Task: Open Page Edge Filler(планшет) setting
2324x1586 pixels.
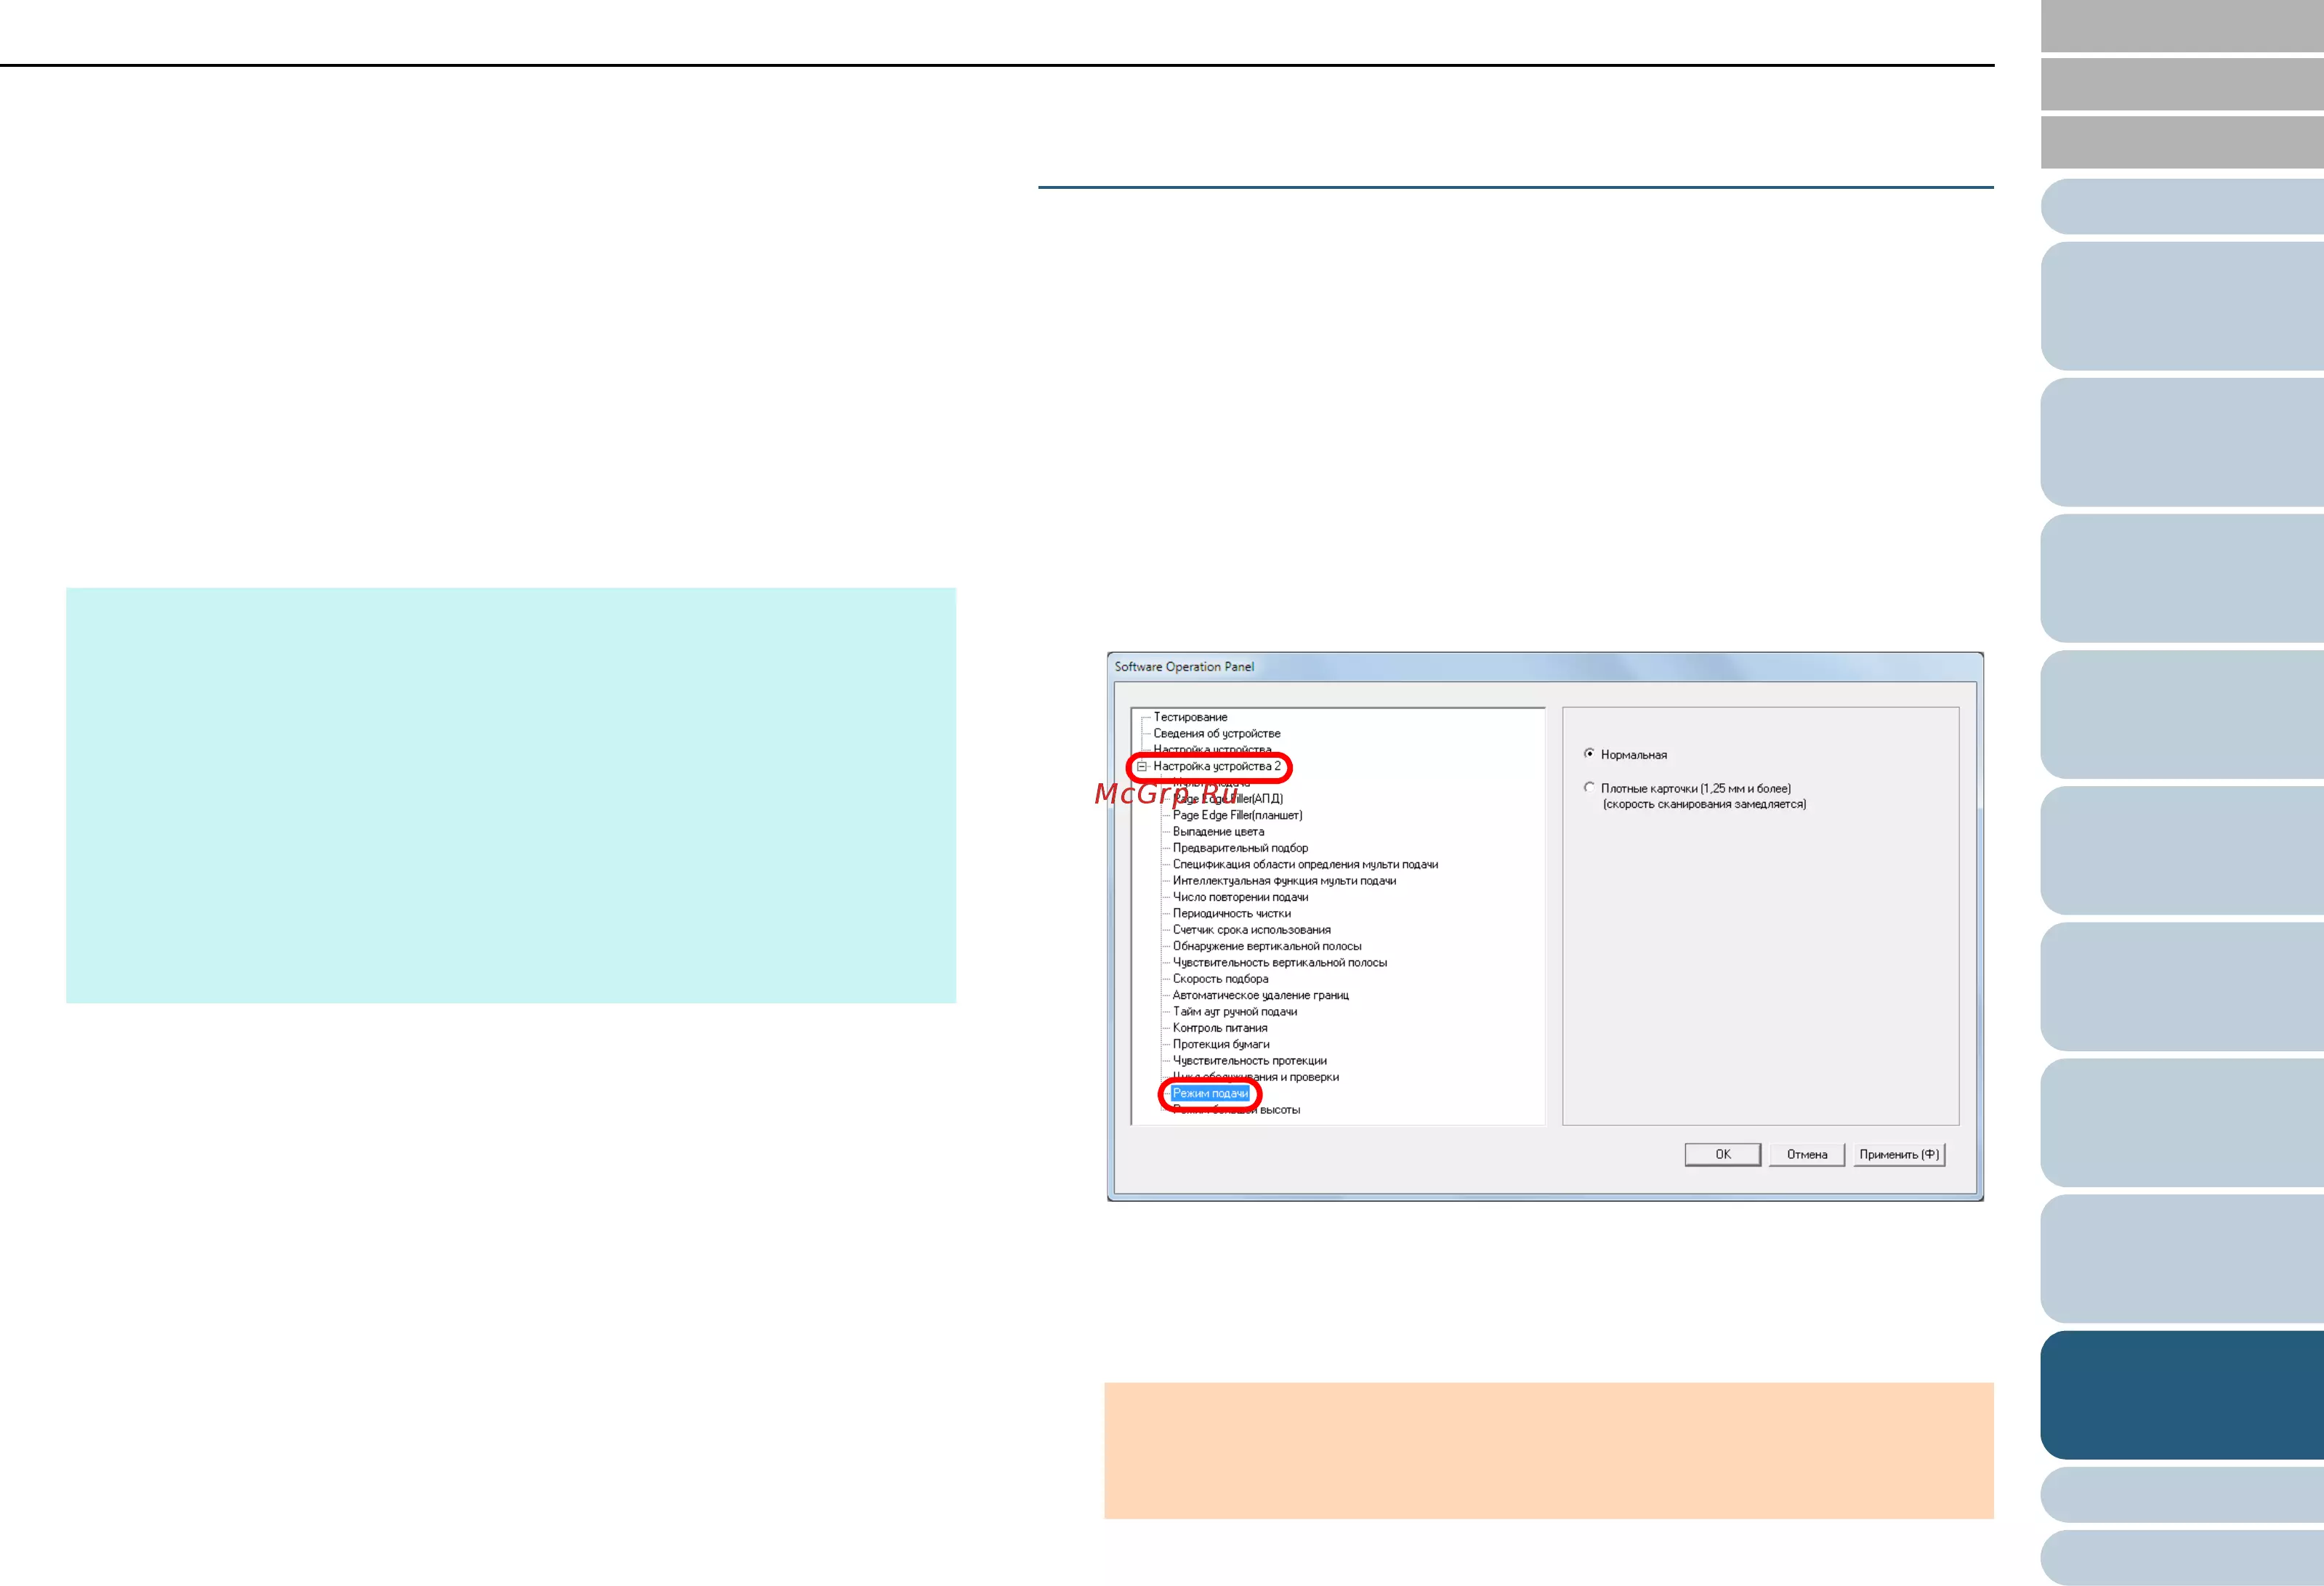Action: (x=1237, y=815)
